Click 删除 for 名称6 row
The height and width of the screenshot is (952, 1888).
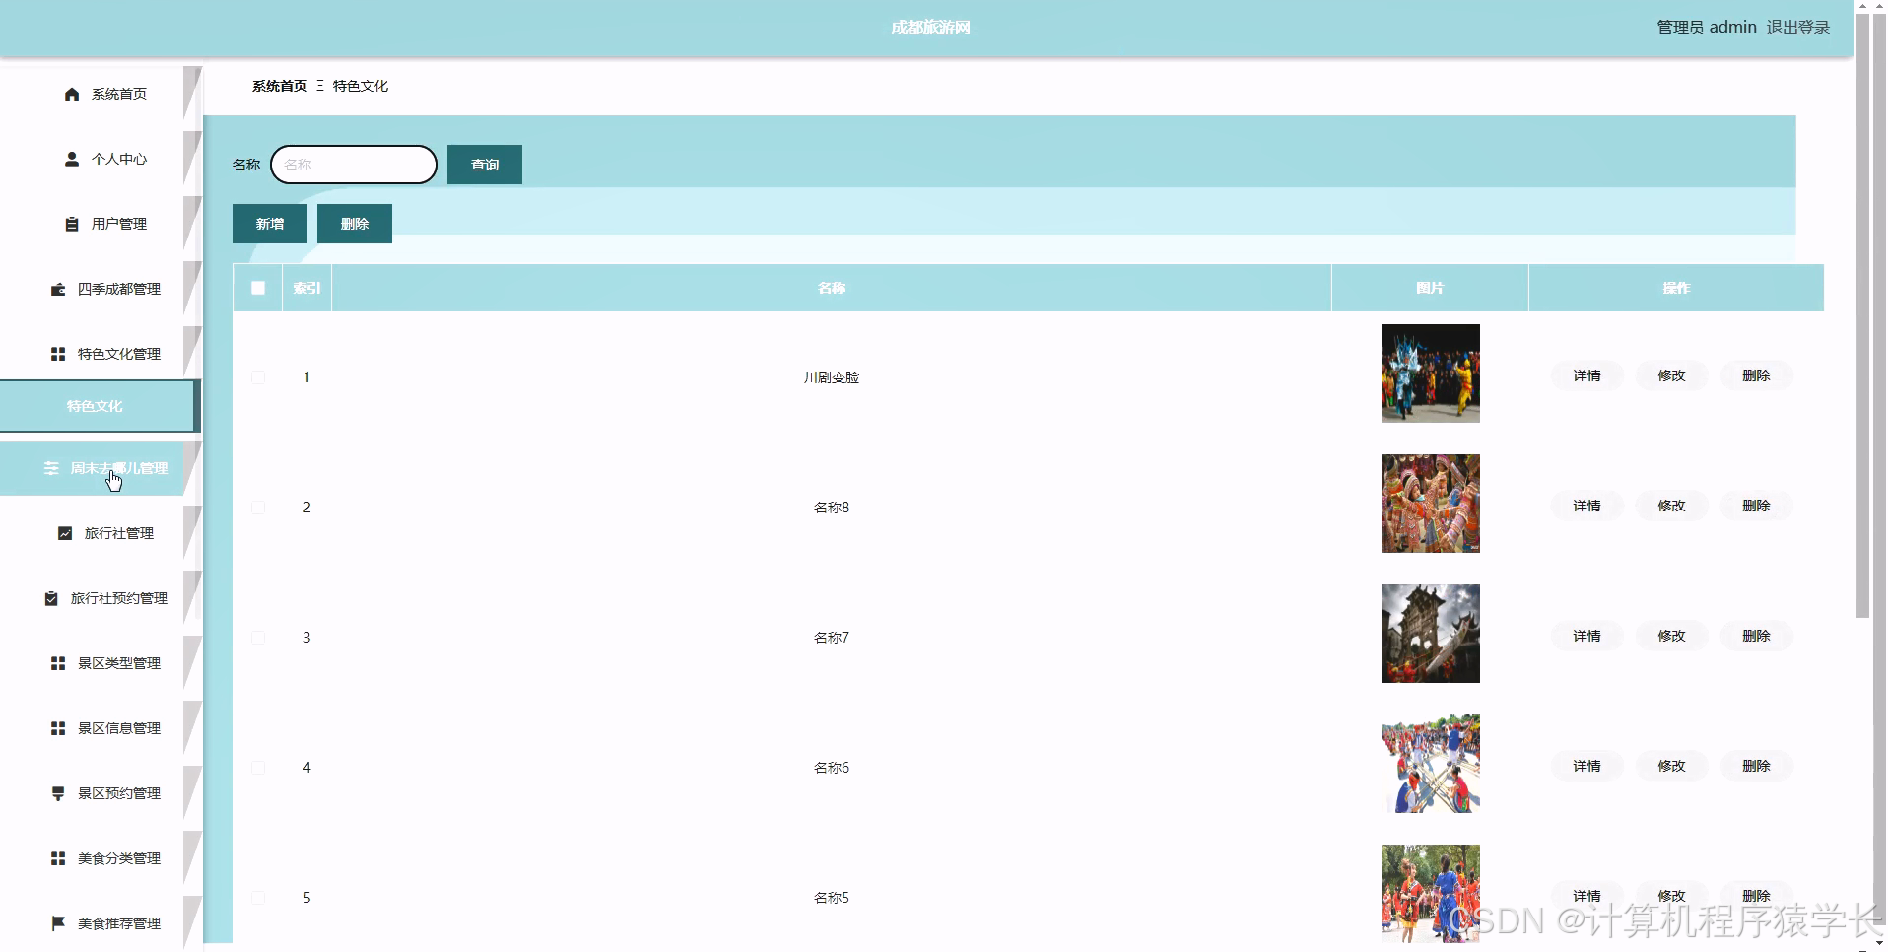pos(1756,766)
